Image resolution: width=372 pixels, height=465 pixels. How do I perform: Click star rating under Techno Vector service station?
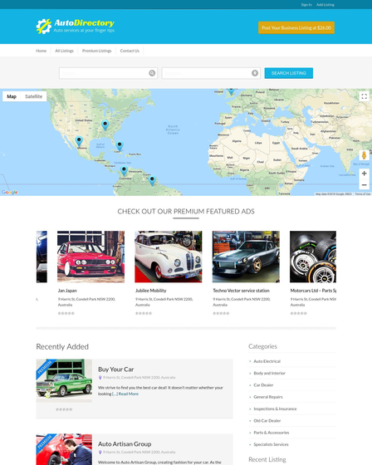click(x=221, y=313)
